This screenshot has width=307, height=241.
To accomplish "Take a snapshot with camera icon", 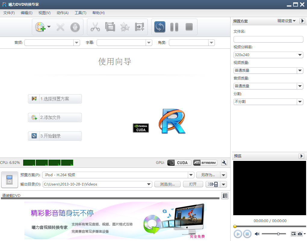I will click(300, 234).
